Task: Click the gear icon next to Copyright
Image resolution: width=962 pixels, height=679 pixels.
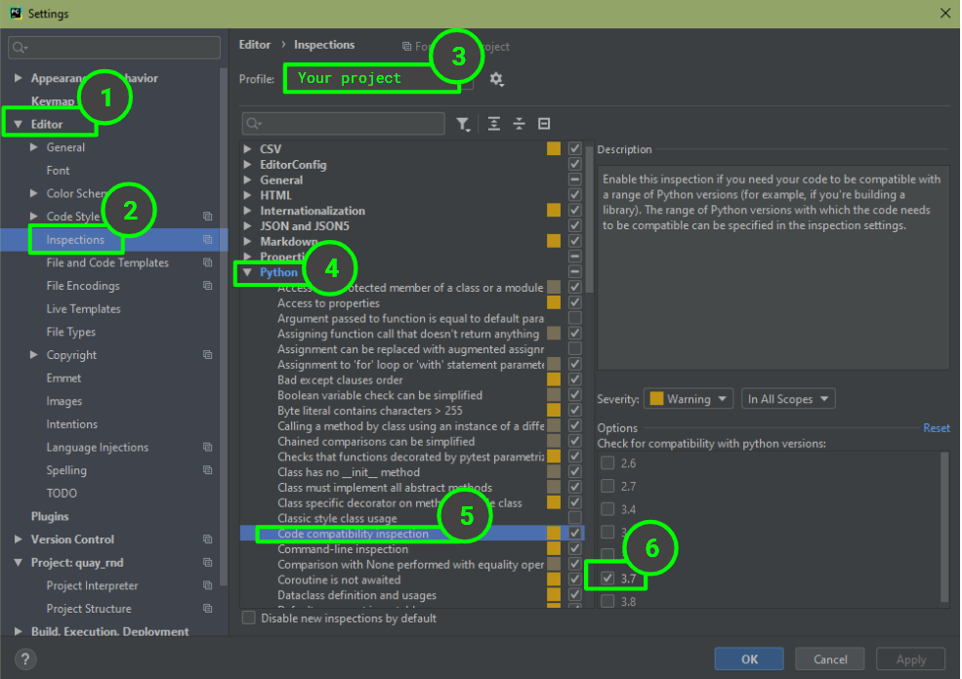Action: [x=206, y=354]
